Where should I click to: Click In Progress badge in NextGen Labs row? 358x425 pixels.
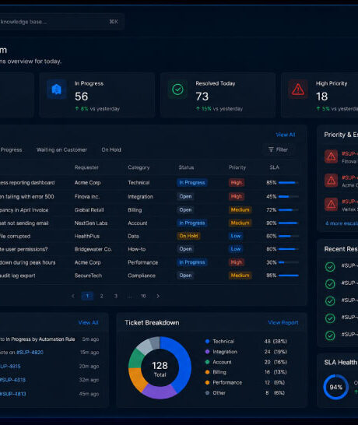192,223
